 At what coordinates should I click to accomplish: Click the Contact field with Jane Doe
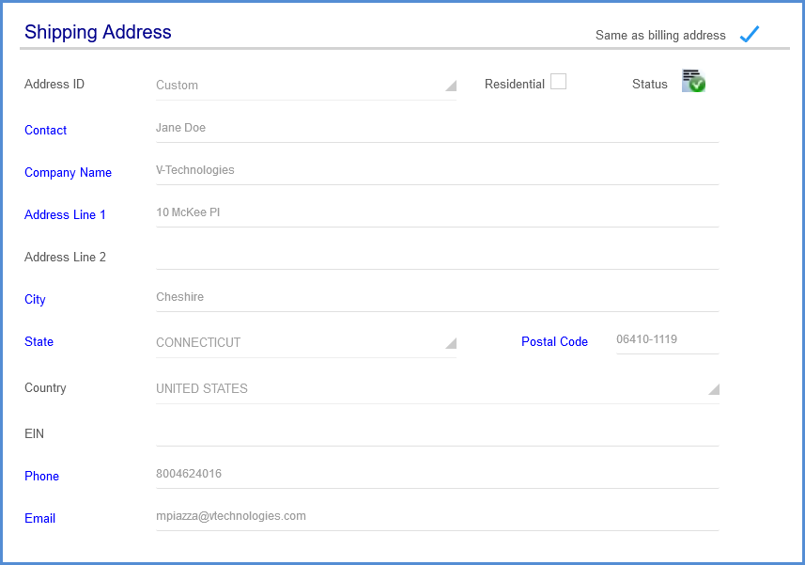(438, 129)
